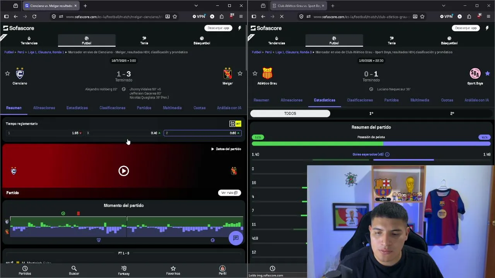Unfavorite Sport Boys with the blue star
The width and height of the screenshot is (495, 278).
click(487, 73)
